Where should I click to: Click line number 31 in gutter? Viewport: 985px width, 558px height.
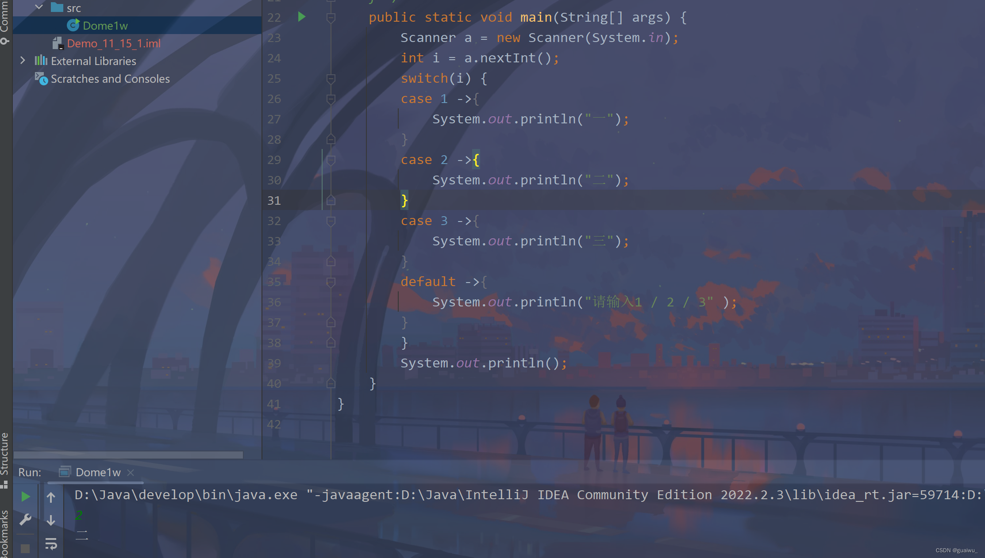tap(274, 201)
